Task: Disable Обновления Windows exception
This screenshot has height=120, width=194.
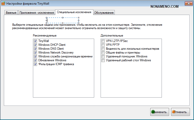Action: point(35,60)
